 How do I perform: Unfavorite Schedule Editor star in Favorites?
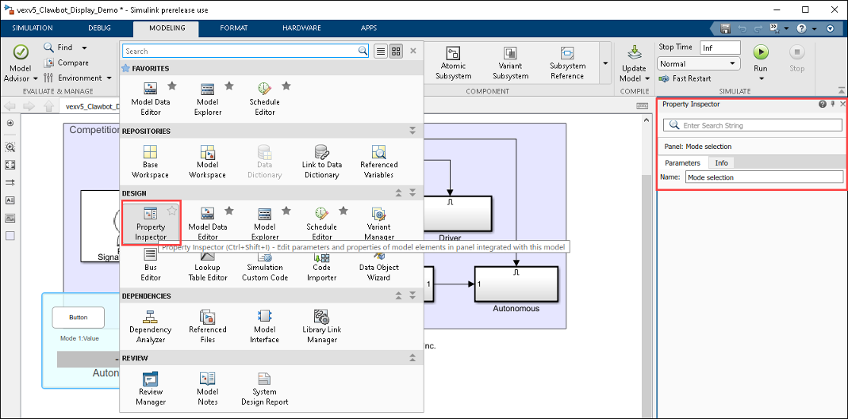click(286, 86)
